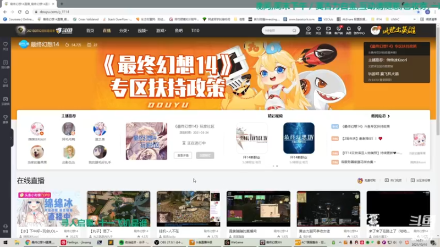Reload the page with refresh icon
Screen dimensions: 440x247
click(20, 12)
